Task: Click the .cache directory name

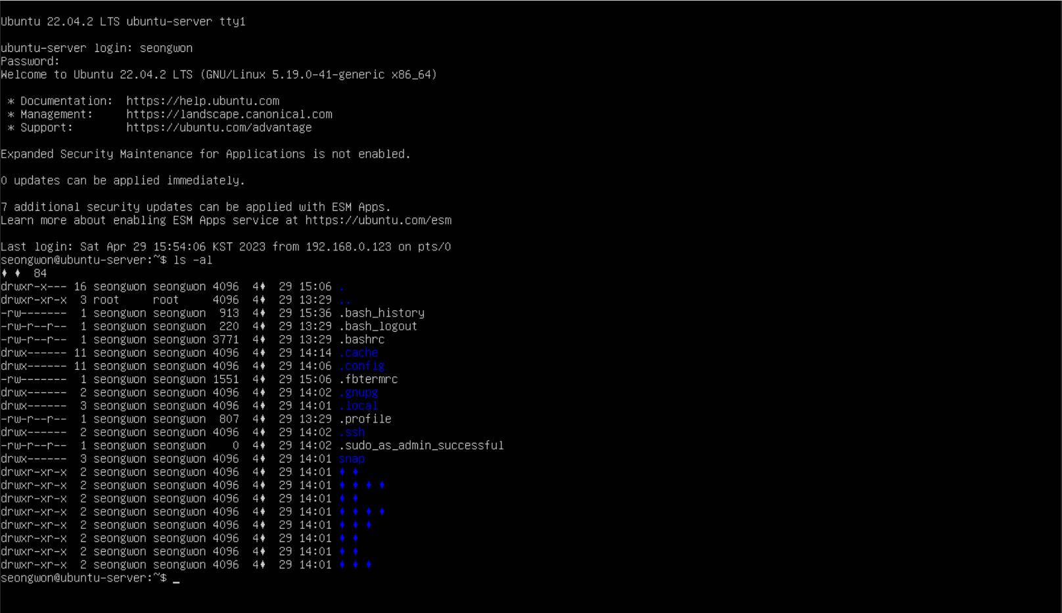Action: pos(359,353)
